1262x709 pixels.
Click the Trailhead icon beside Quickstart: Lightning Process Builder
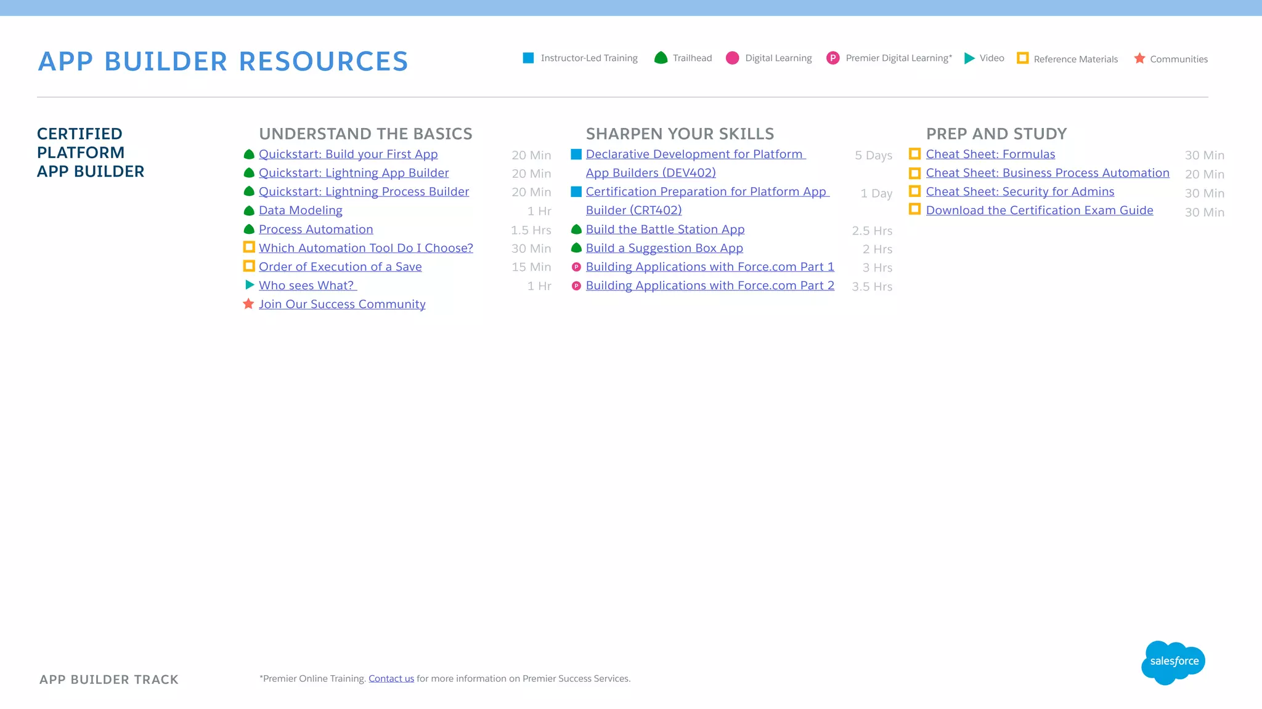(x=249, y=191)
